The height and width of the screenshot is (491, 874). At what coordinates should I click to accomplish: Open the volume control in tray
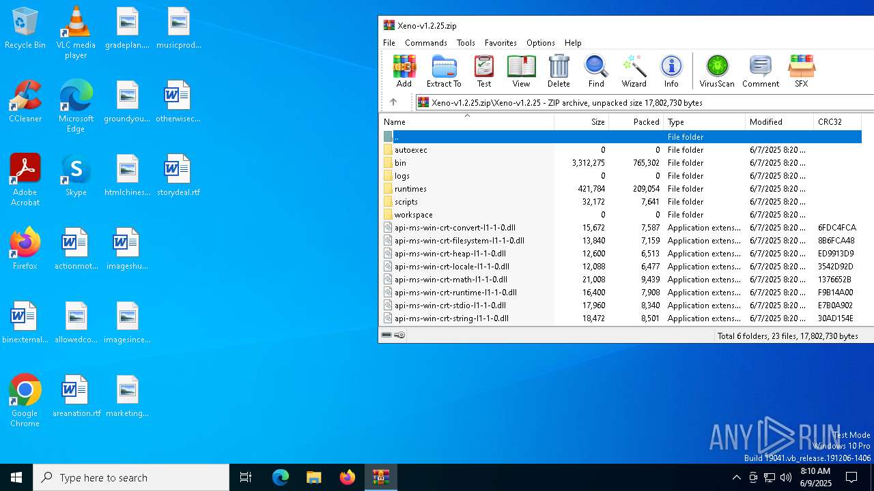pyautogui.click(x=786, y=477)
